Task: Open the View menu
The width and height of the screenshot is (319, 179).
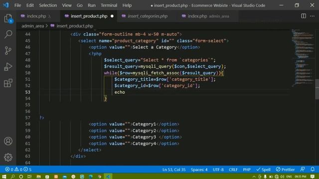Action: tap(67, 5)
